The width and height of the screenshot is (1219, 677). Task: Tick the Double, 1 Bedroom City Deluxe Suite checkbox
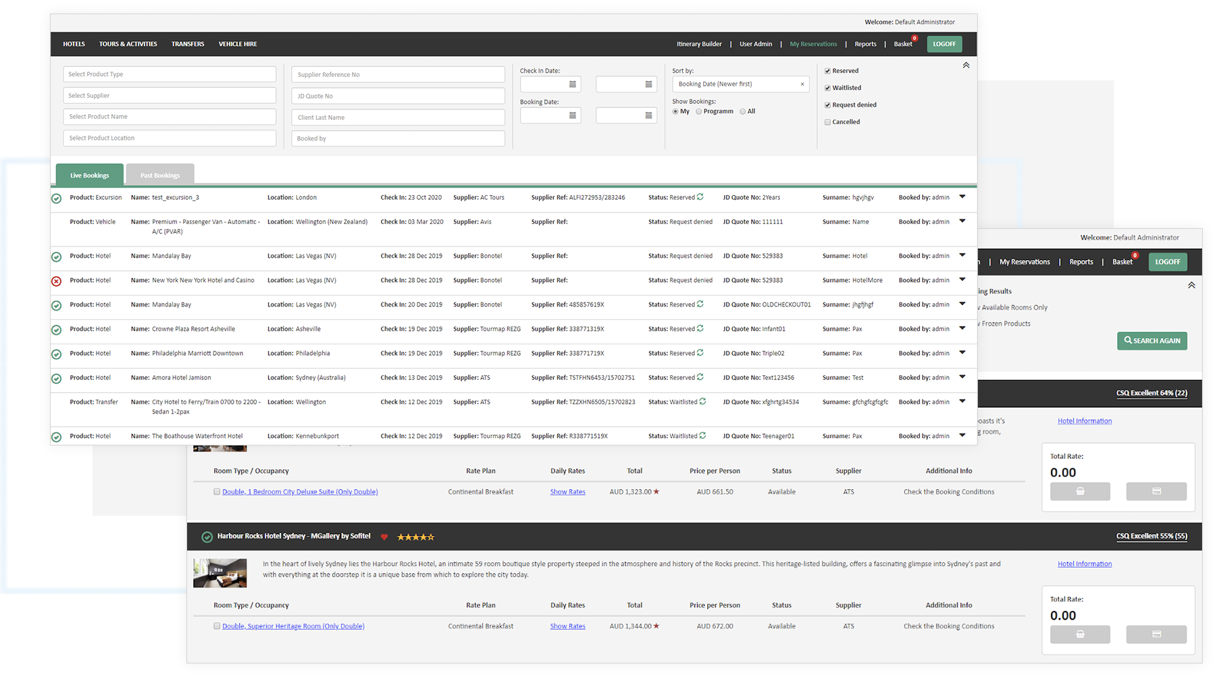pyautogui.click(x=217, y=491)
